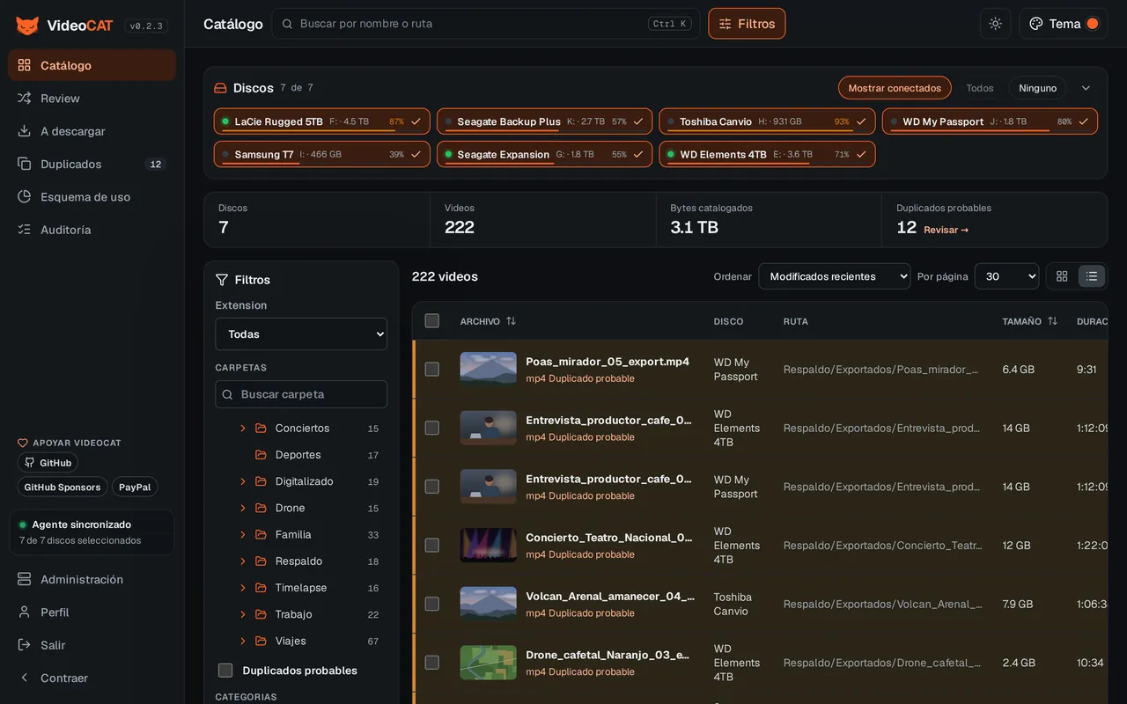This screenshot has height=704, width=1127.
Task: Click the Tema color dot button
Action: pos(1093,24)
